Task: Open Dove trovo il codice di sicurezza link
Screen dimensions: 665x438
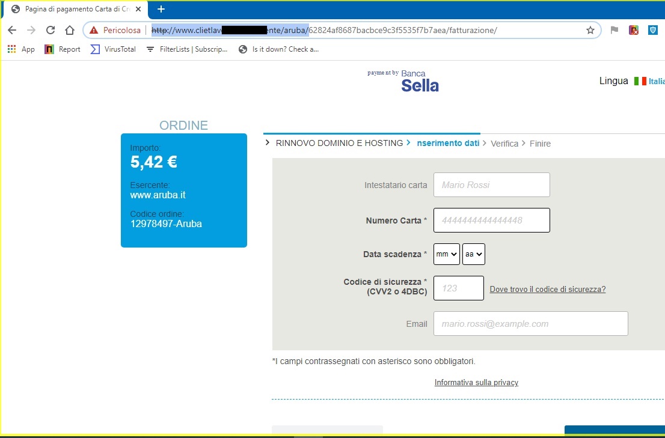Action: 548,290
